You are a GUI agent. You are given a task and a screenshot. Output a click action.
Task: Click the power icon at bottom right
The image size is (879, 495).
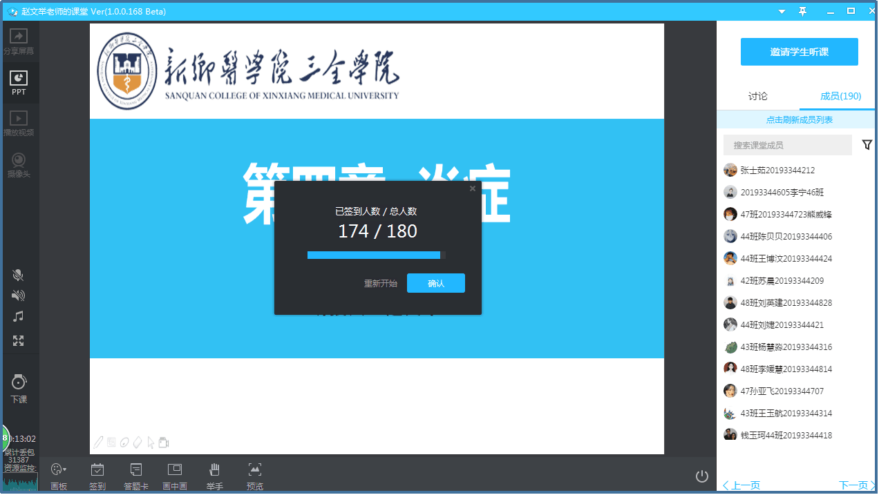click(x=702, y=476)
